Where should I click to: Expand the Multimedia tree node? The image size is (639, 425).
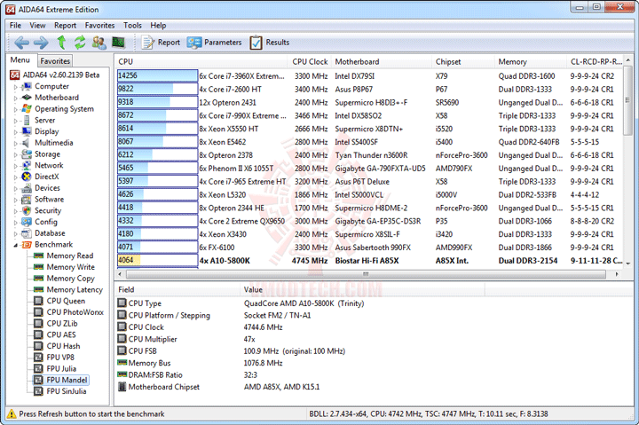coord(15,144)
